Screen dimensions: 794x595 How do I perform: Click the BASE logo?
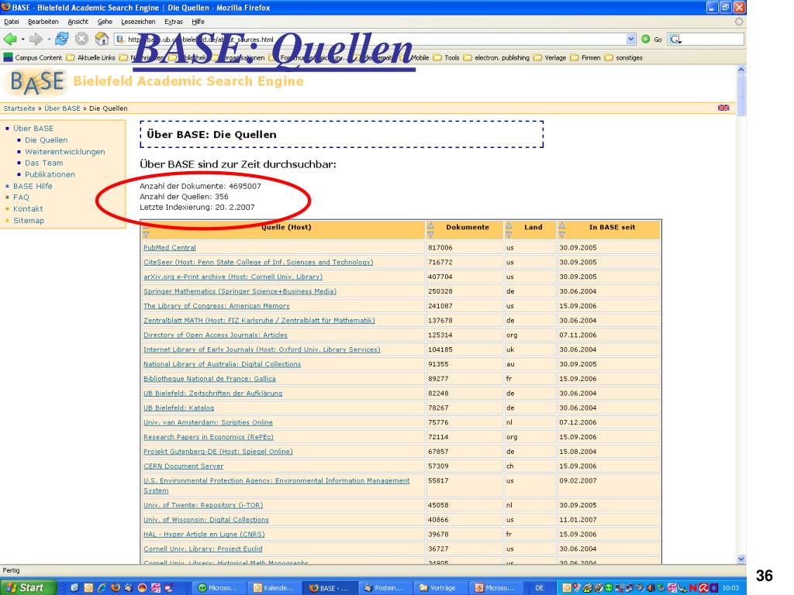coord(37,82)
